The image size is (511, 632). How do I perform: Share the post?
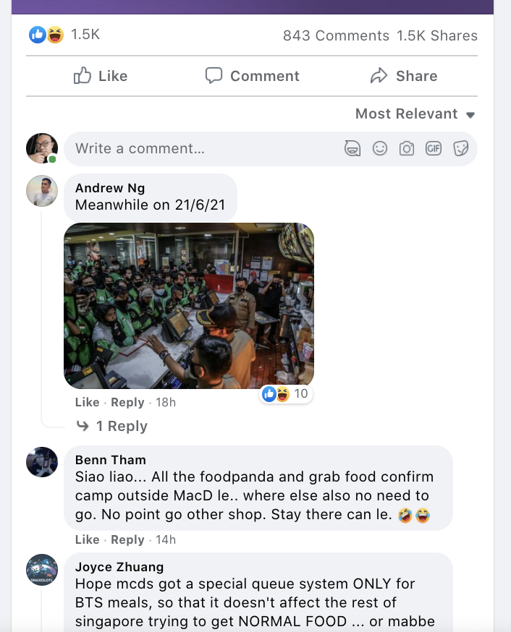pos(403,76)
